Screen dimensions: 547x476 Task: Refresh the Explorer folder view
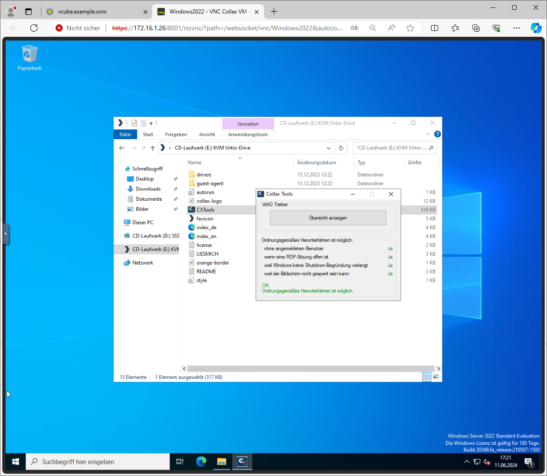[341, 148]
